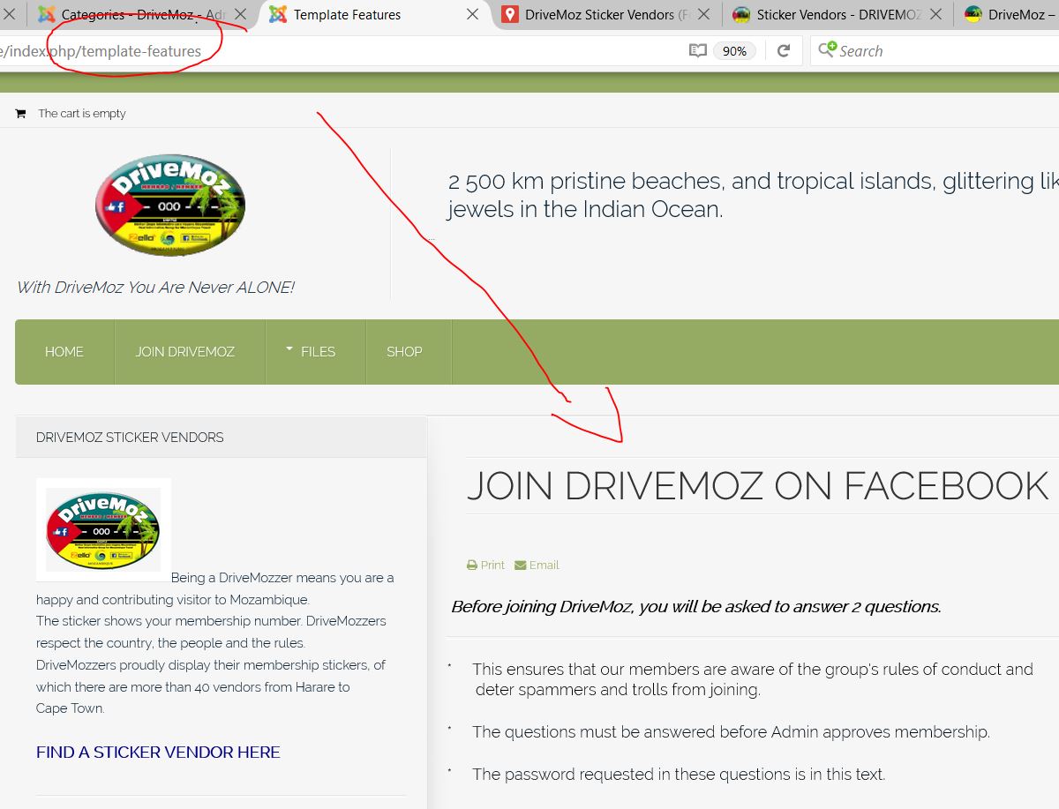
Task: Click the 90% zoom level indicator
Action: pos(734,51)
